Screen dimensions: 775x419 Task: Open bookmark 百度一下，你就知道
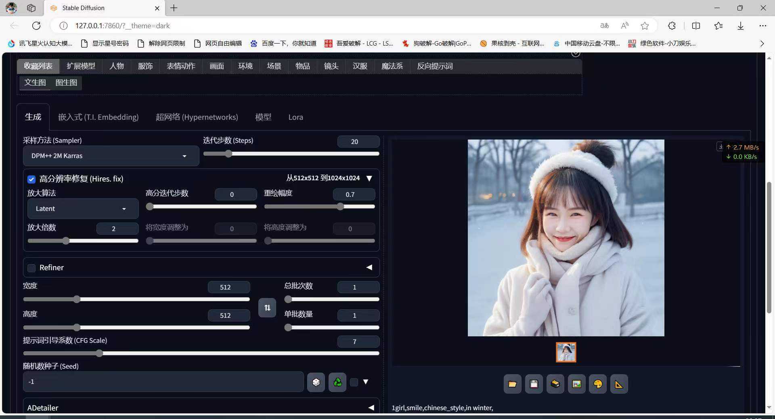[283, 44]
